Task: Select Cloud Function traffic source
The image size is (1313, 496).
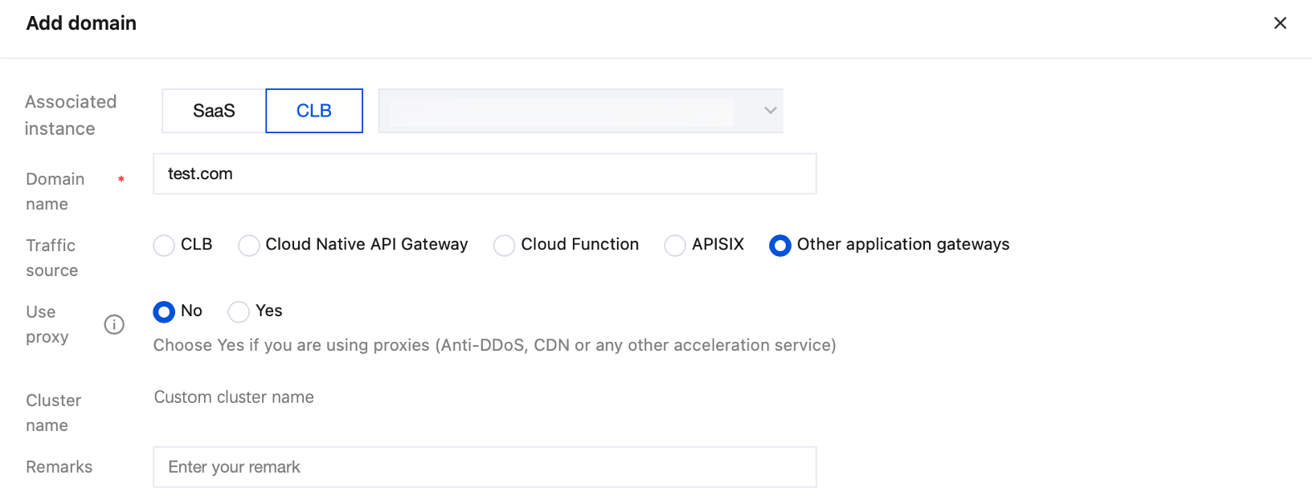Action: 505,246
